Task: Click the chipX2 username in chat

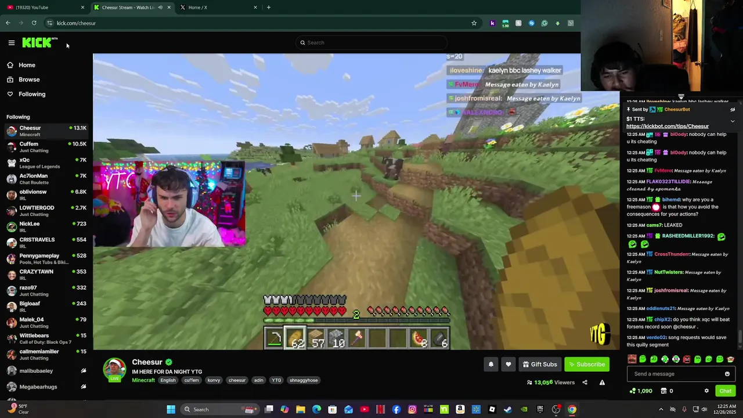Action: [662, 319]
